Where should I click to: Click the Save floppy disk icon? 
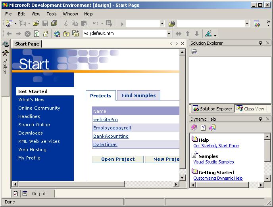point(45,23)
